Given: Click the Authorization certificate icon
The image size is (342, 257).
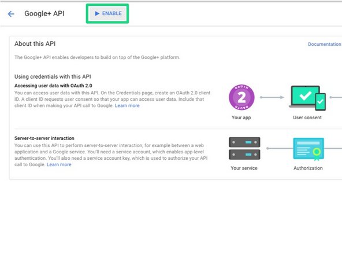Looking at the screenshot, I should click(308, 149).
